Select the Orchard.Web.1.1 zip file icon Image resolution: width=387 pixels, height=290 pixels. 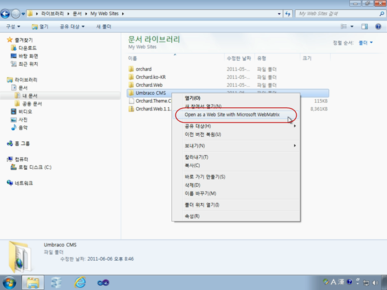[131, 109]
